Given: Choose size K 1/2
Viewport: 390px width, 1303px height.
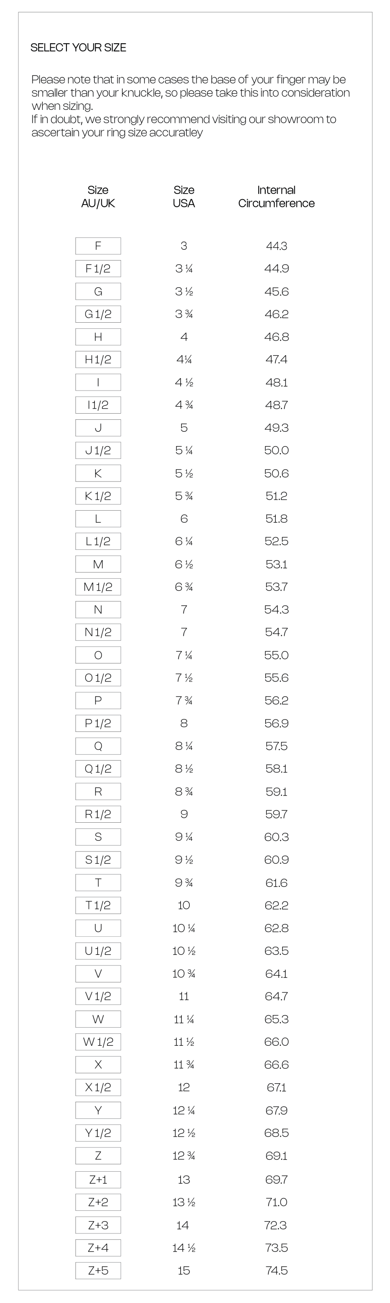Looking at the screenshot, I should click(x=98, y=496).
